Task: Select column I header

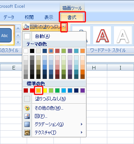Action: pos(120,68)
